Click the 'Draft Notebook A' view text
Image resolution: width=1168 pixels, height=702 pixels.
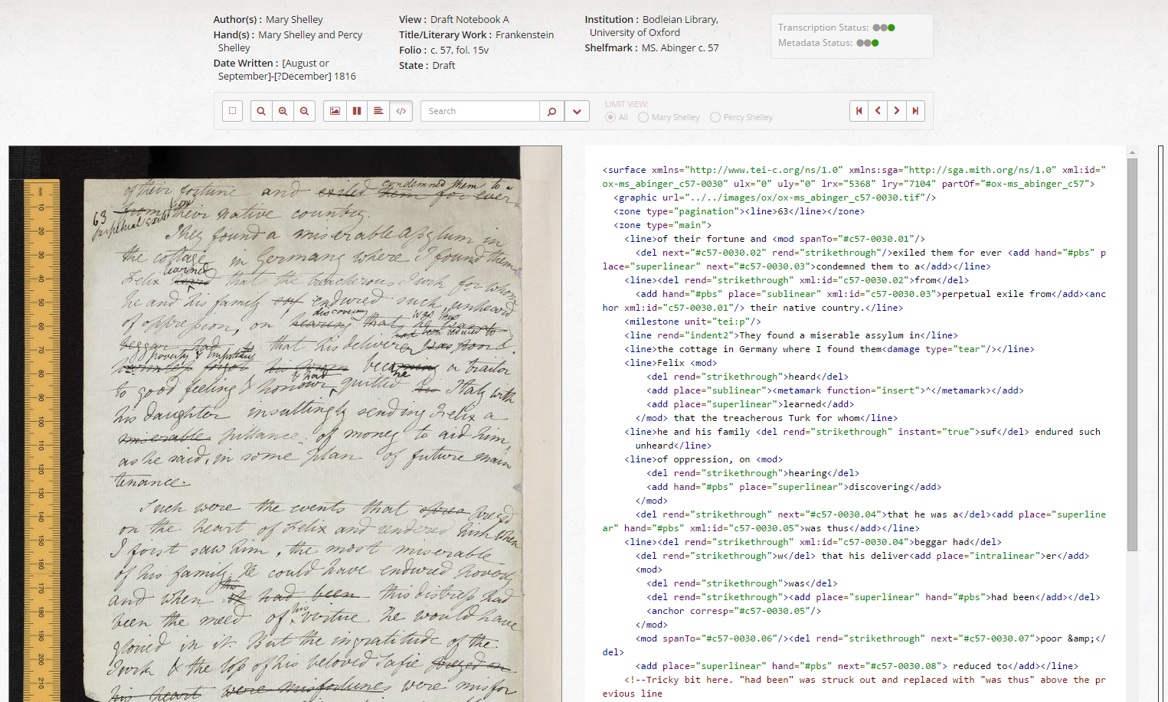coord(469,19)
